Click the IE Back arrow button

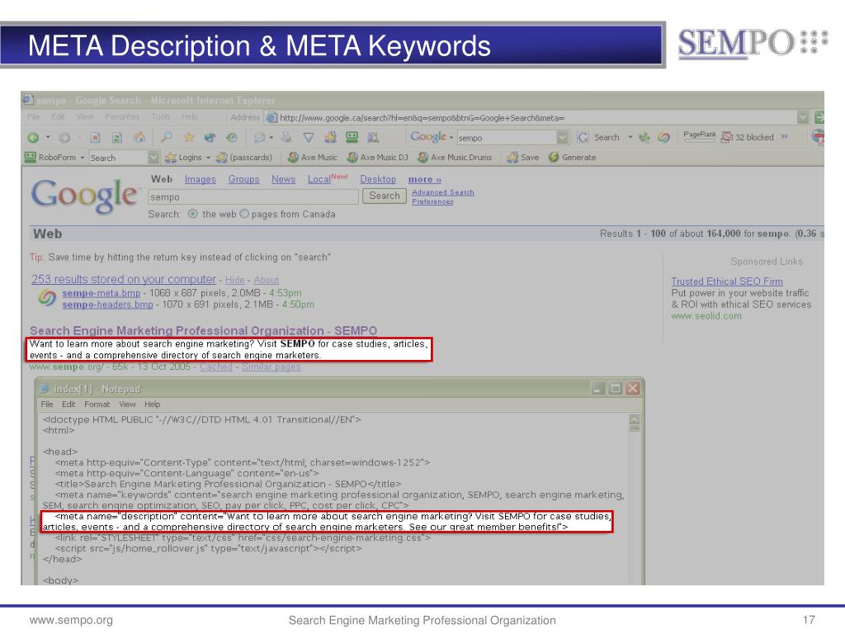33,138
